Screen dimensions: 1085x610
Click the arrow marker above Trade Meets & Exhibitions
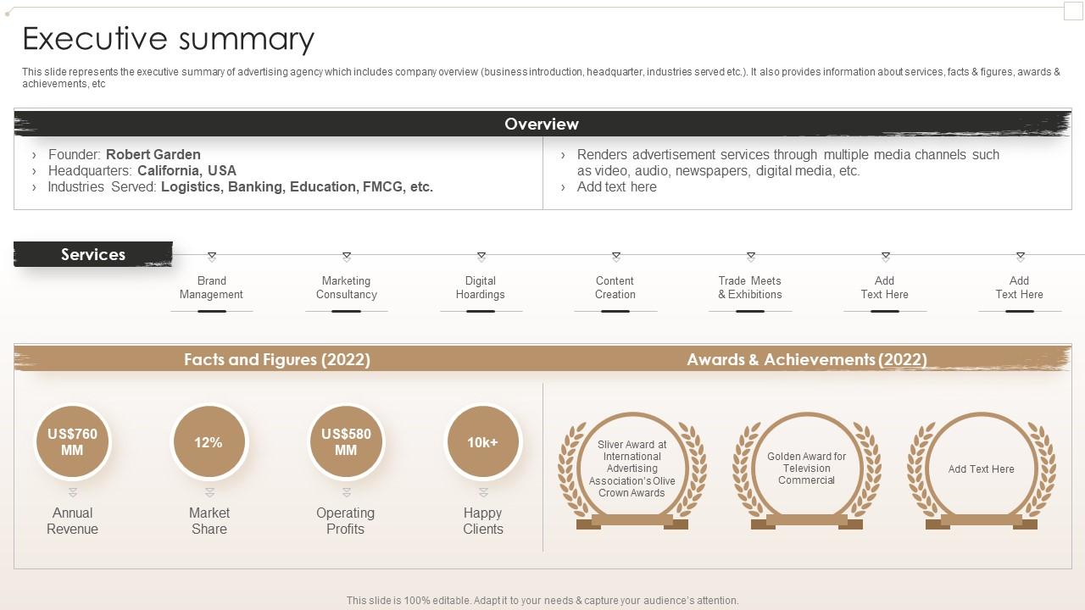[x=751, y=257]
